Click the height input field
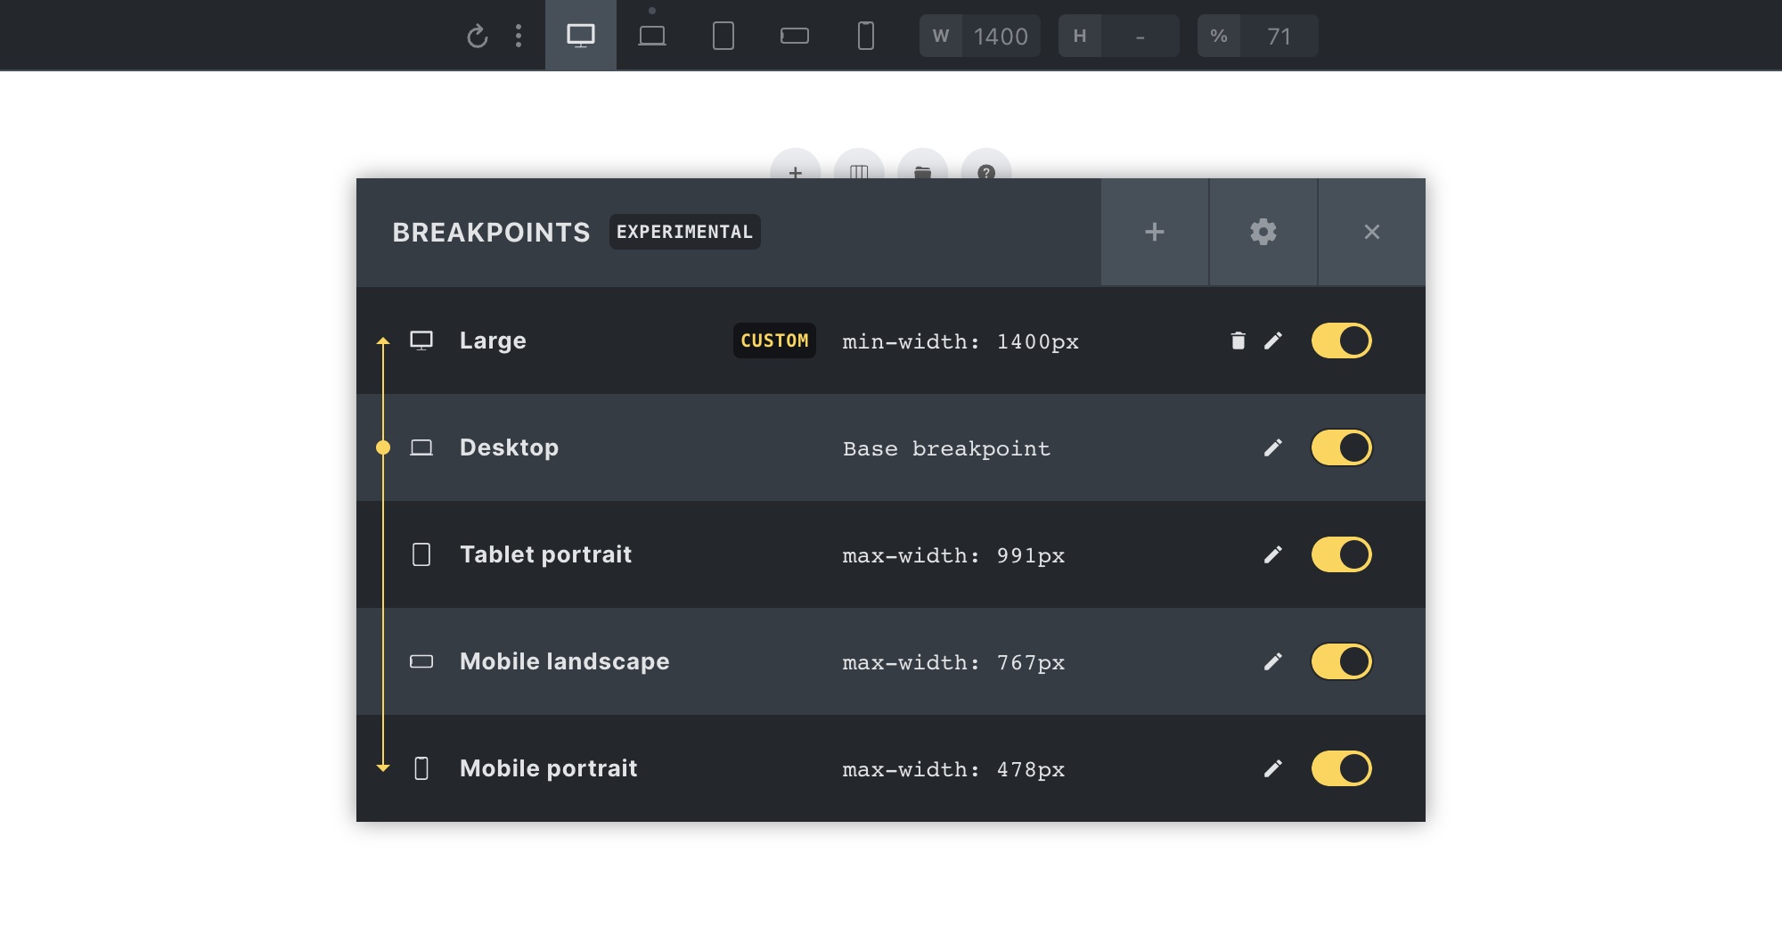 pyautogui.click(x=1140, y=36)
